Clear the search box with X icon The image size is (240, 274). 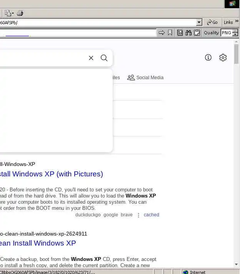click(91, 58)
